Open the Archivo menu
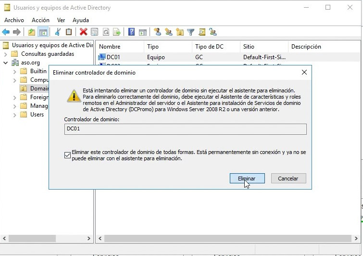Image resolution: width=363 pixels, height=256 pixels. 14,20
